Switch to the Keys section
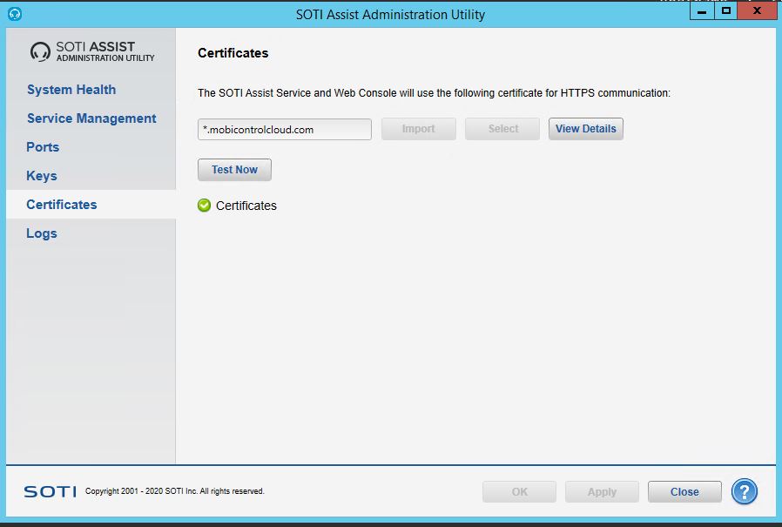 tap(42, 176)
